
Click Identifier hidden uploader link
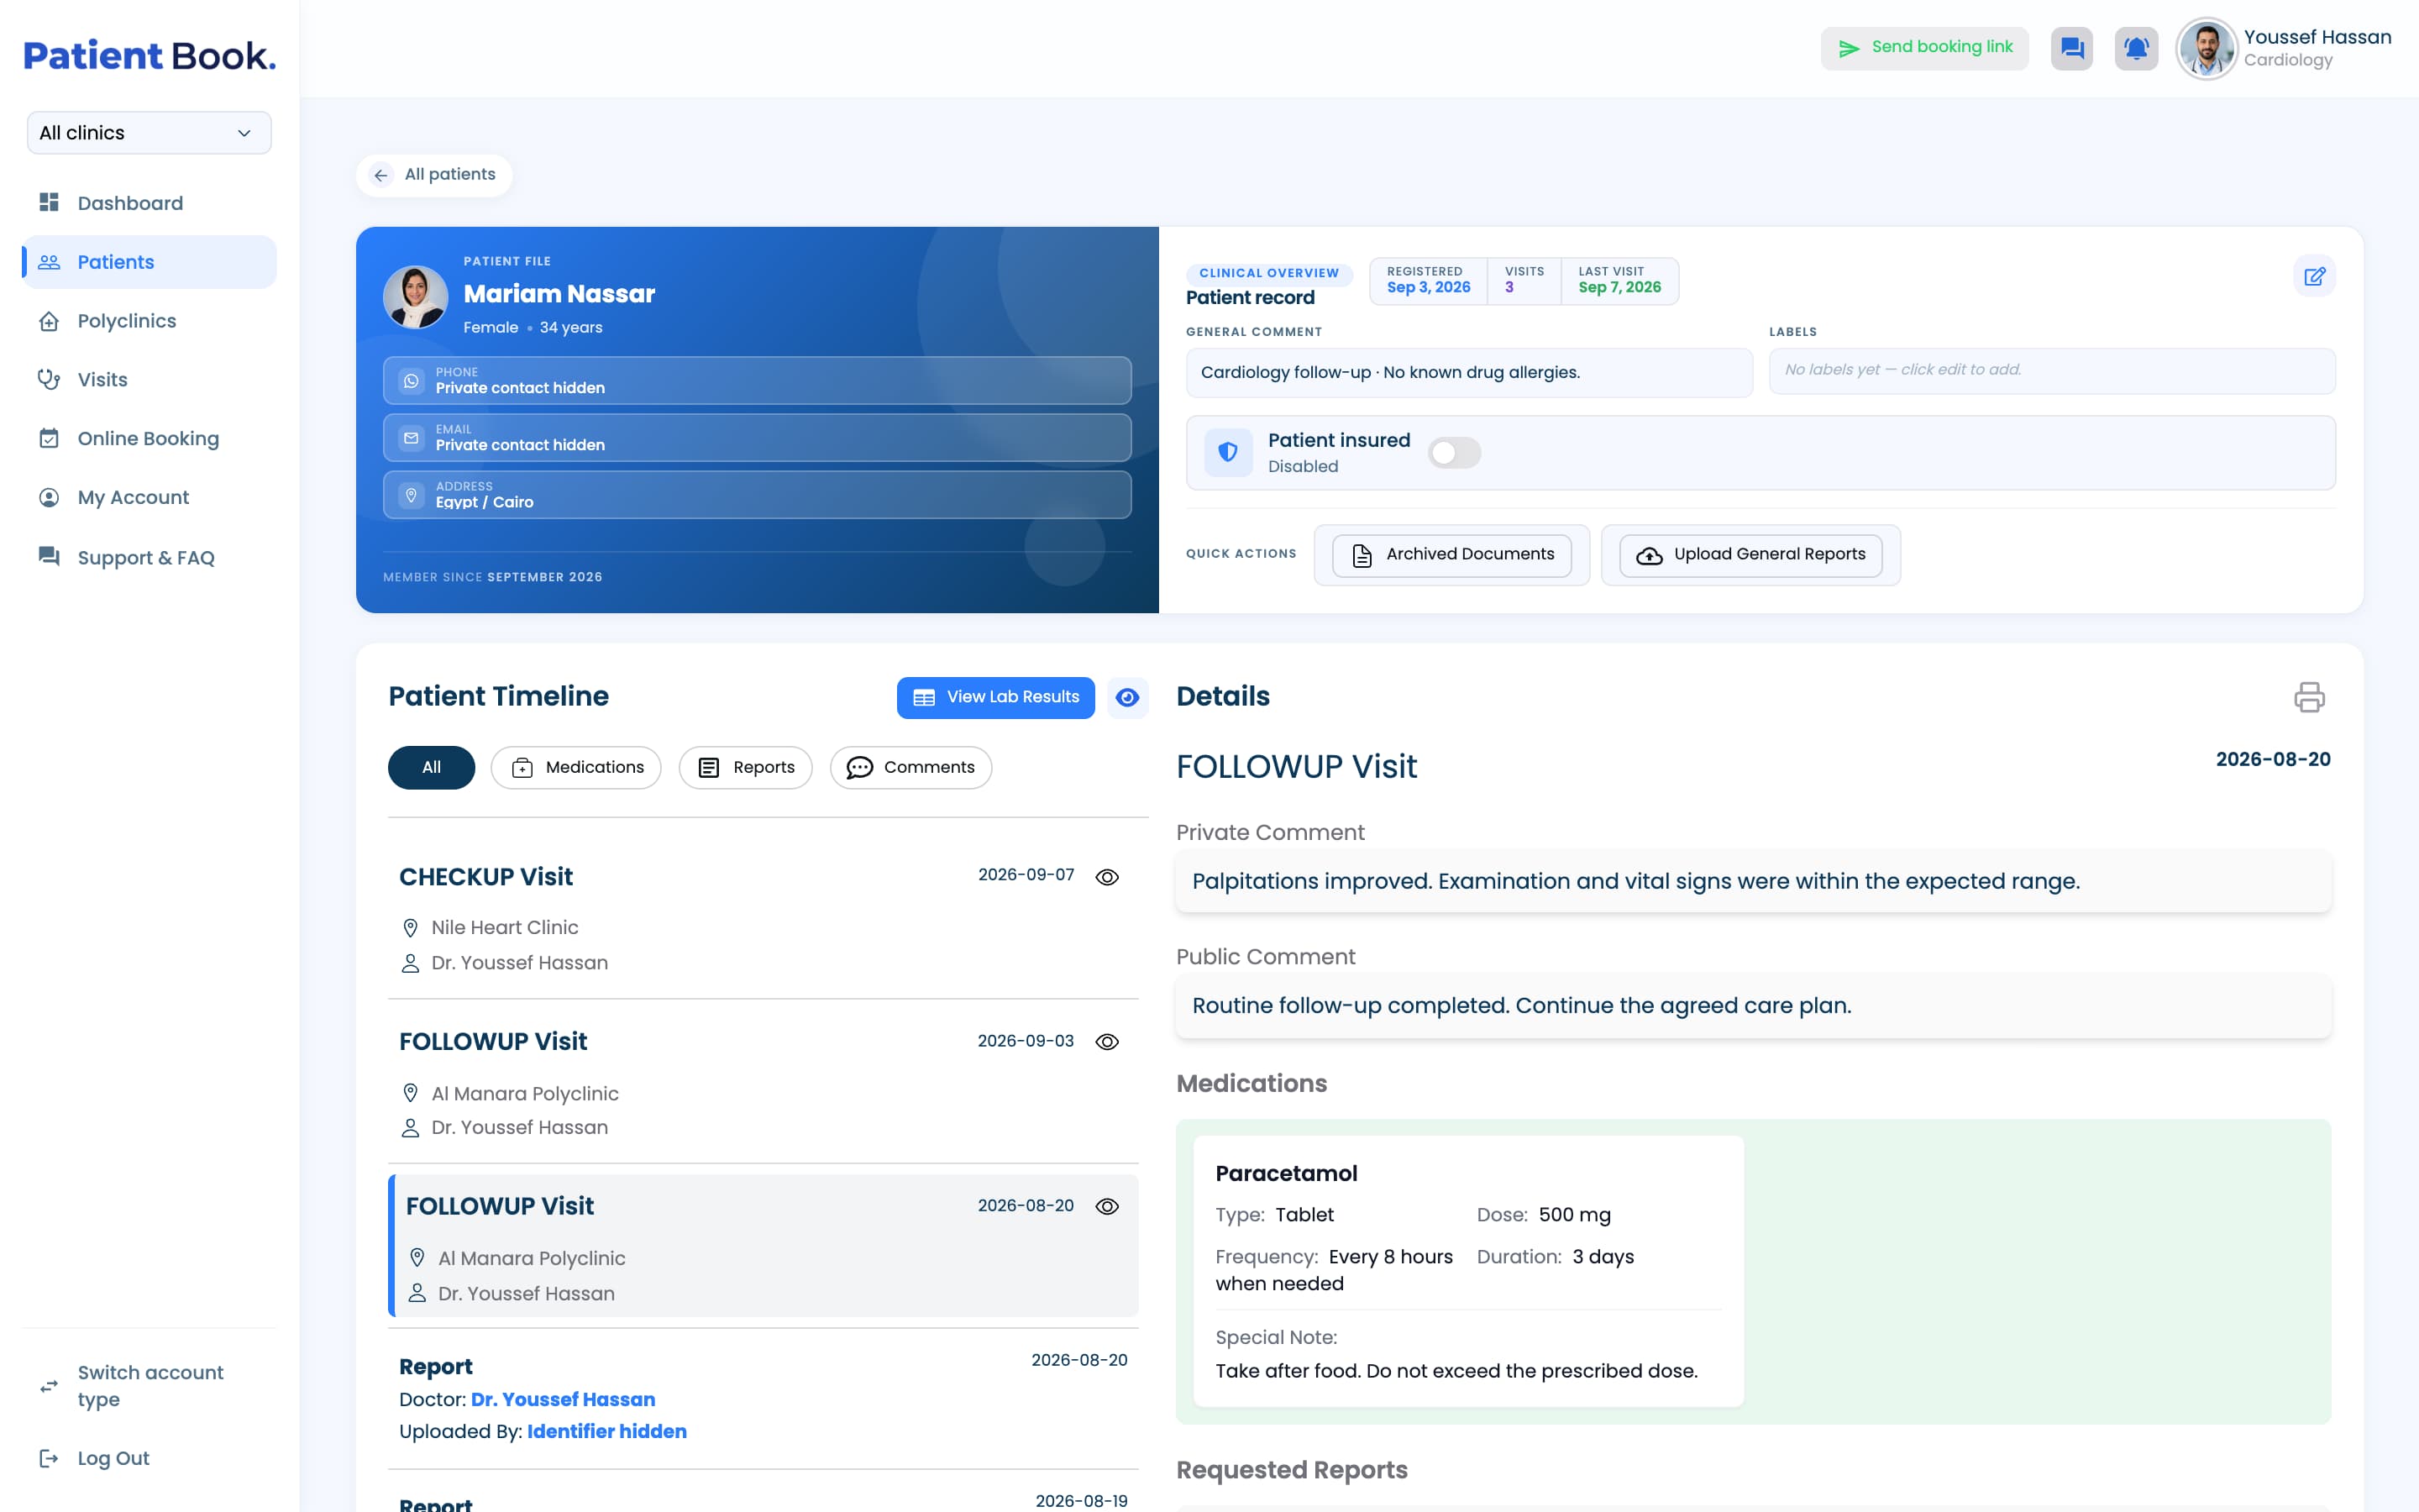coord(606,1431)
